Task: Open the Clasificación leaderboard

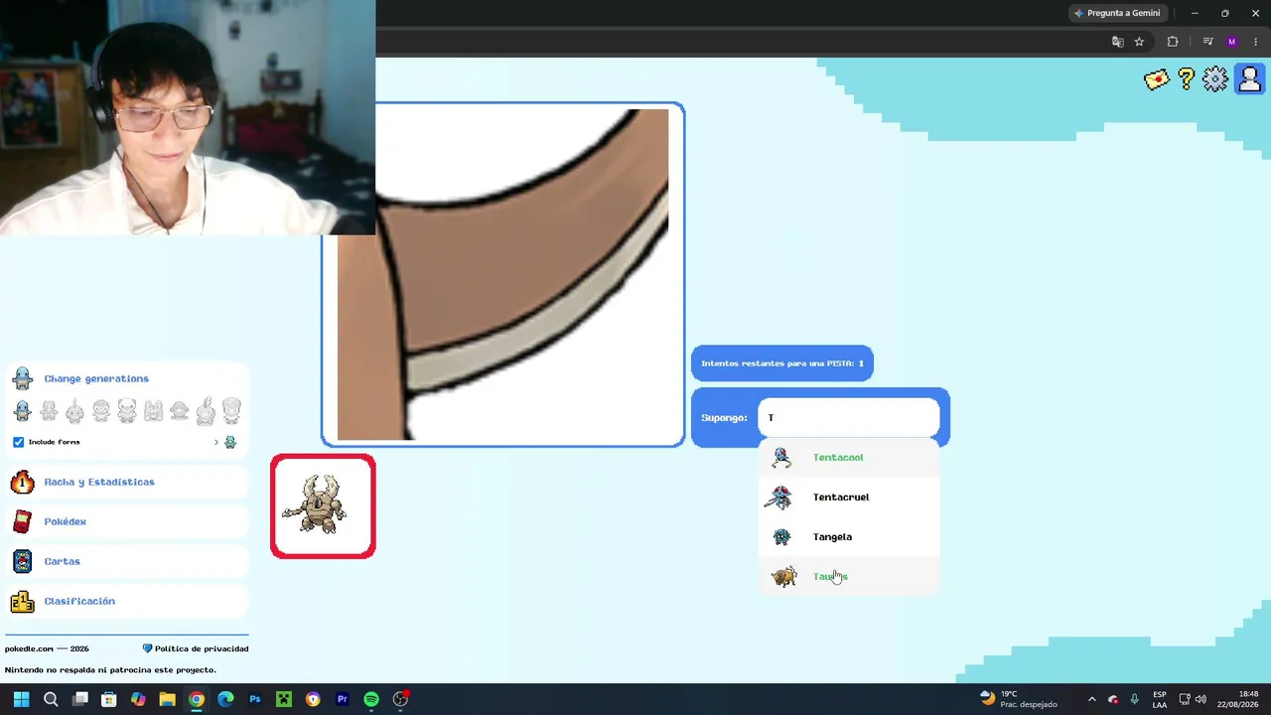Action: point(79,601)
